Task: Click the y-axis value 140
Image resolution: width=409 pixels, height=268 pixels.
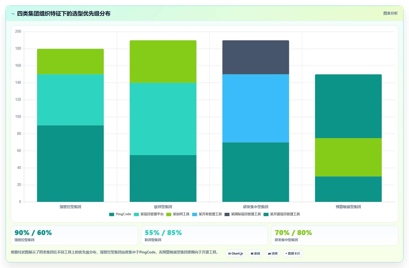Action: click(x=18, y=83)
